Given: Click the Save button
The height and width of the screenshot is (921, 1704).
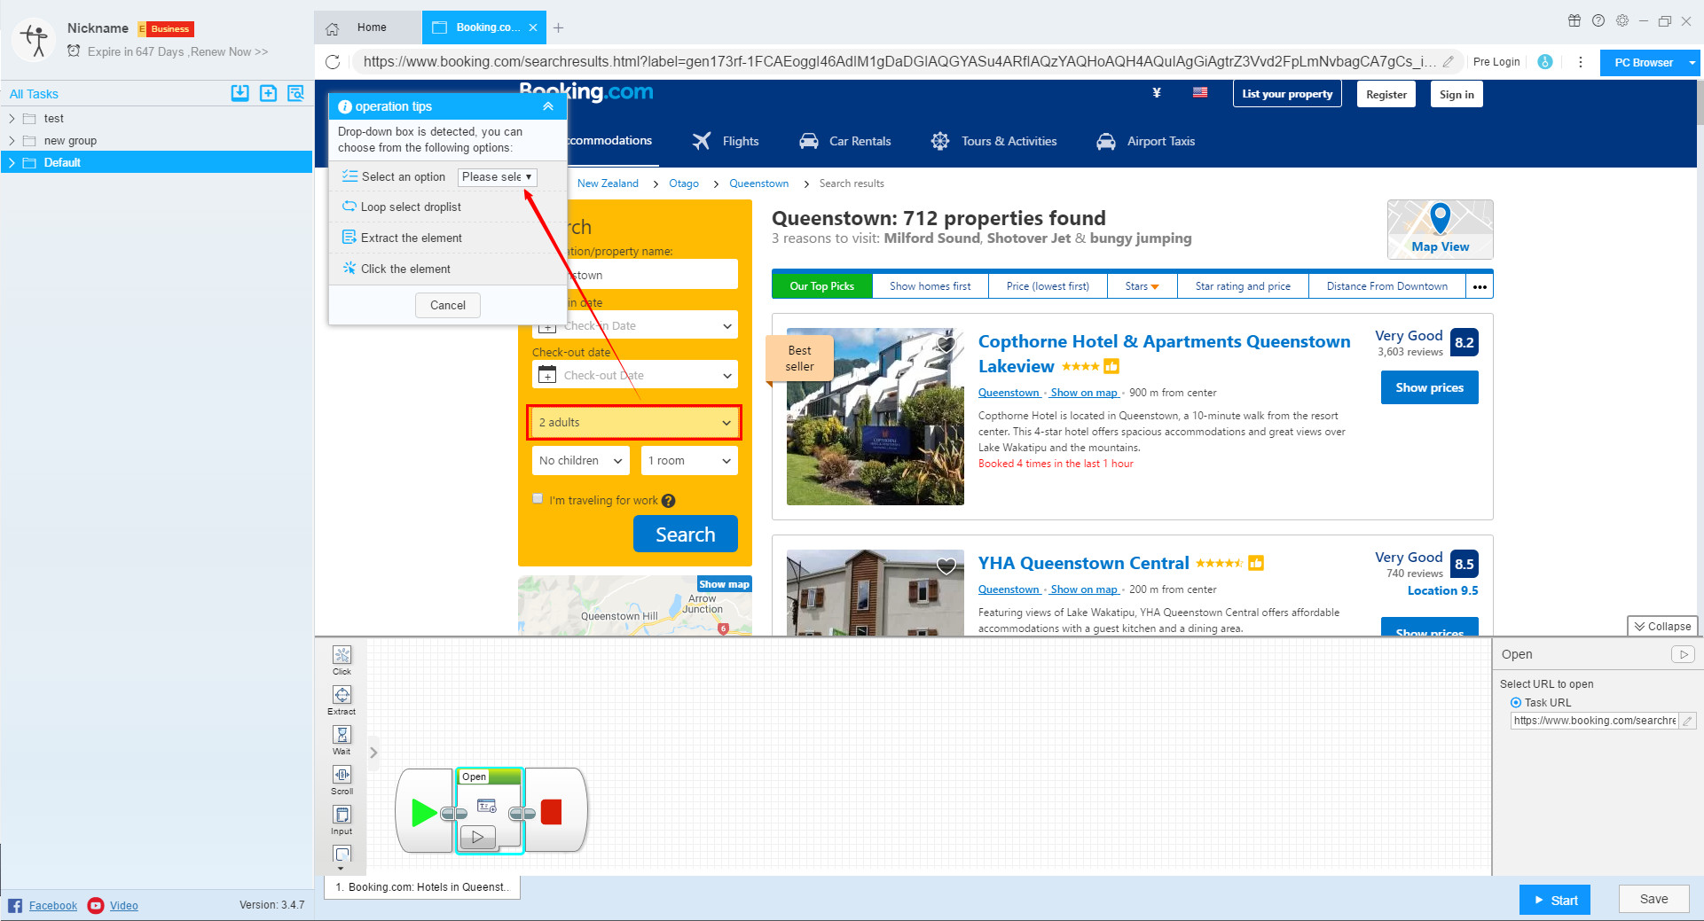Looking at the screenshot, I should (x=1653, y=899).
